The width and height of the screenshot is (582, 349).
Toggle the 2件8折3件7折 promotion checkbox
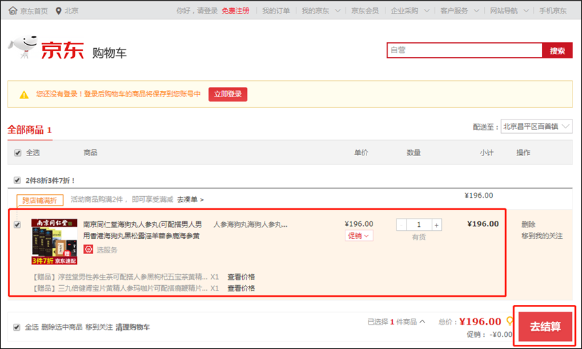click(17, 181)
